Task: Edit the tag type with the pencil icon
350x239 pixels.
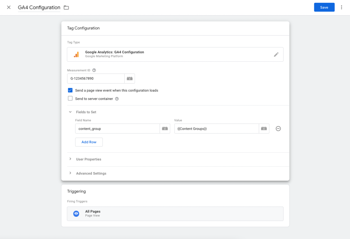Action: pos(276,54)
